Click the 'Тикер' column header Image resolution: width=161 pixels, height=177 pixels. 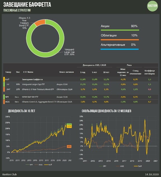point(8,72)
